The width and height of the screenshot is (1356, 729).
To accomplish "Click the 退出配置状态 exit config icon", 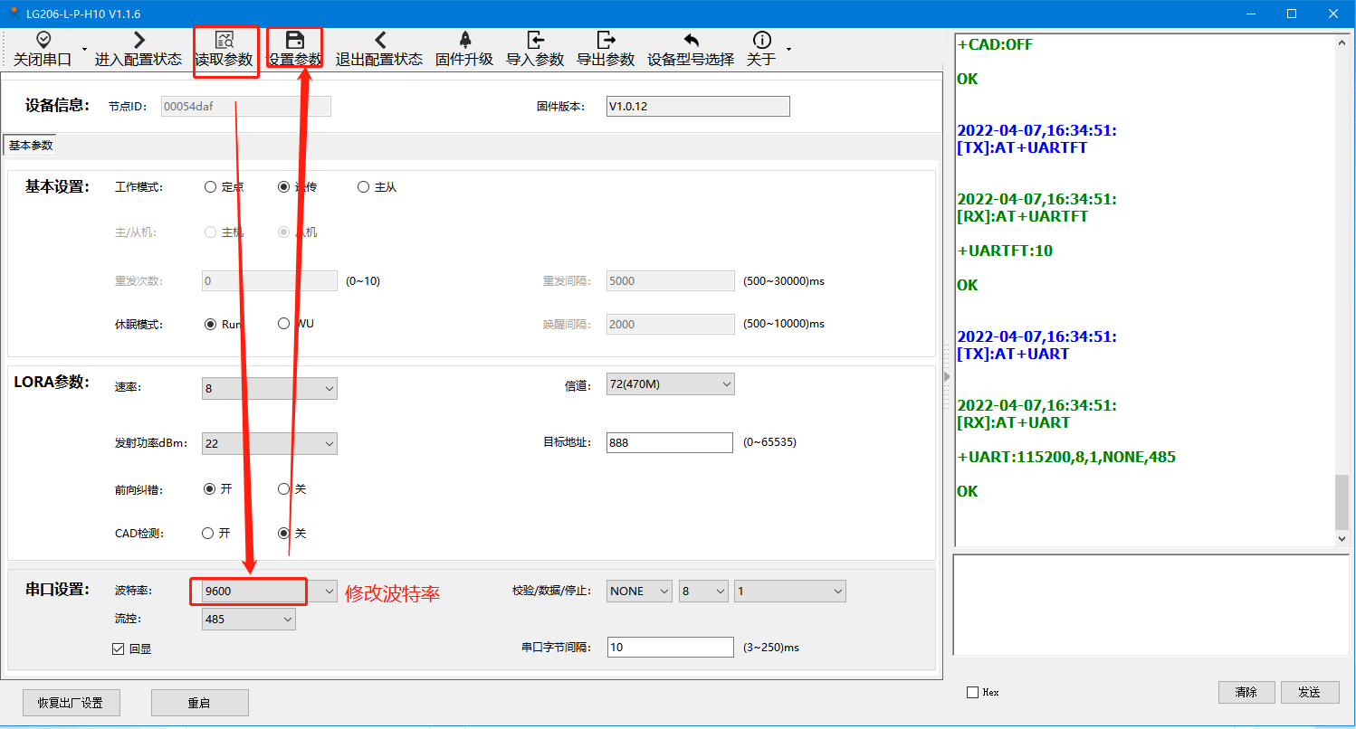I will coord(379,41).
